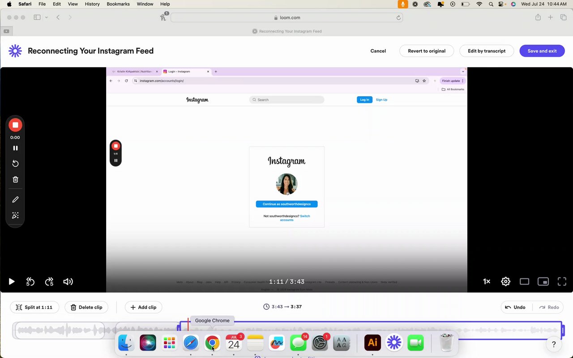This screenshot has height=358, width=573.
Task: Open Calendar from the Dock
Action: click(234, 343)
